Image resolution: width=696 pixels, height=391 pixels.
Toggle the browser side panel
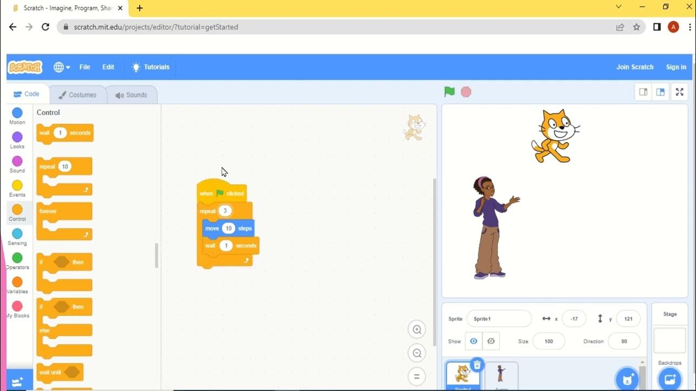click(x=657, y=27)
